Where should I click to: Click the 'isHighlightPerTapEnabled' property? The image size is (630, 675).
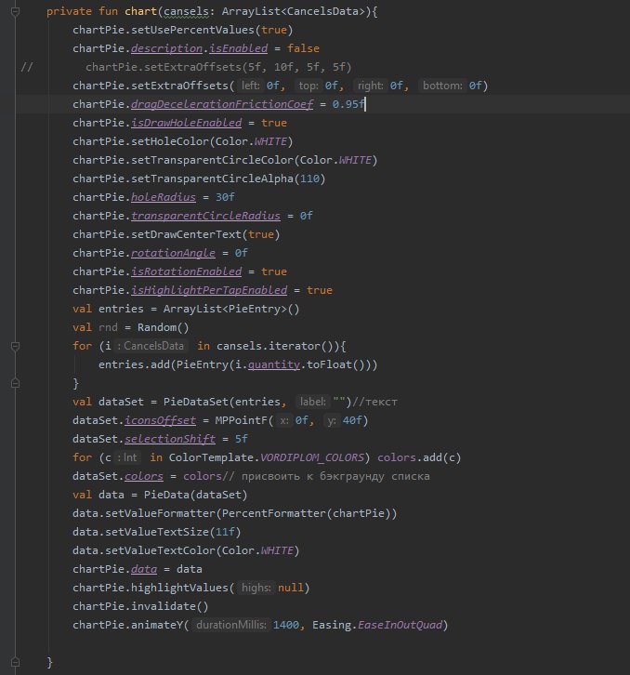(209, 291)
